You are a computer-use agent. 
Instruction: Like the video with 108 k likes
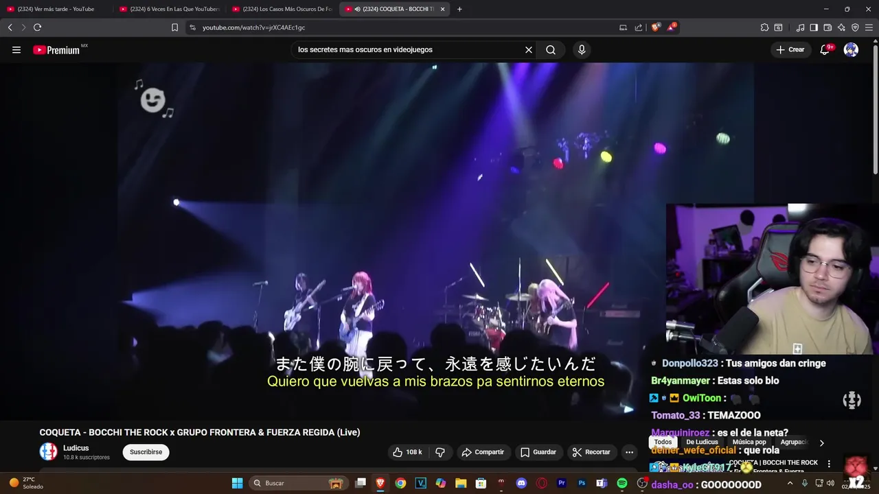(407, 452)
